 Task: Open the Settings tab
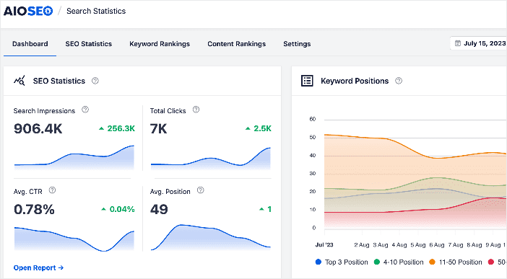[x=297, y=44]
